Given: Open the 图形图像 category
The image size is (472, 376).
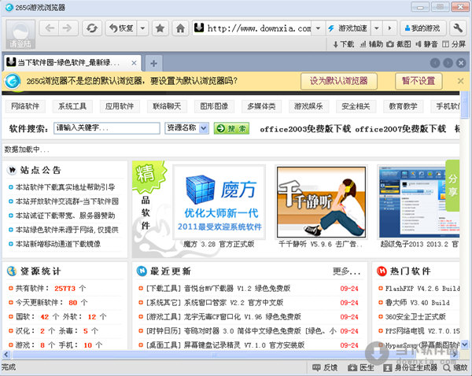Looking at the screenshot, I should [214, 106].
